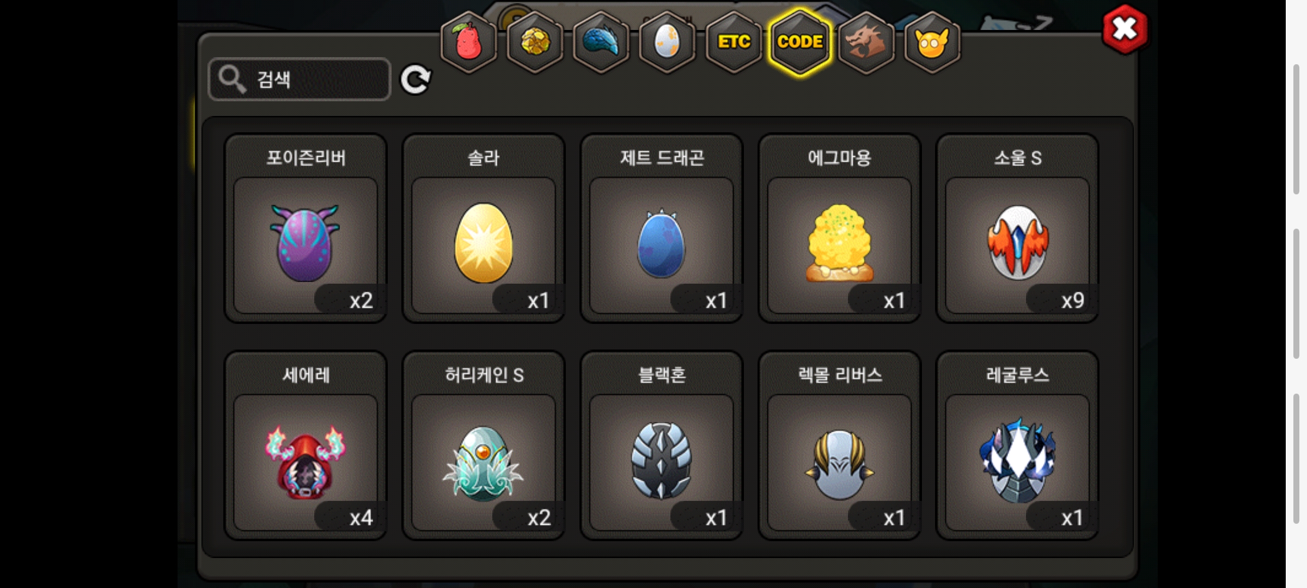Viewport: 1307px width, 588px height.
Task: Open the blue dragon category tab
Action: click(x=601, y=42)
